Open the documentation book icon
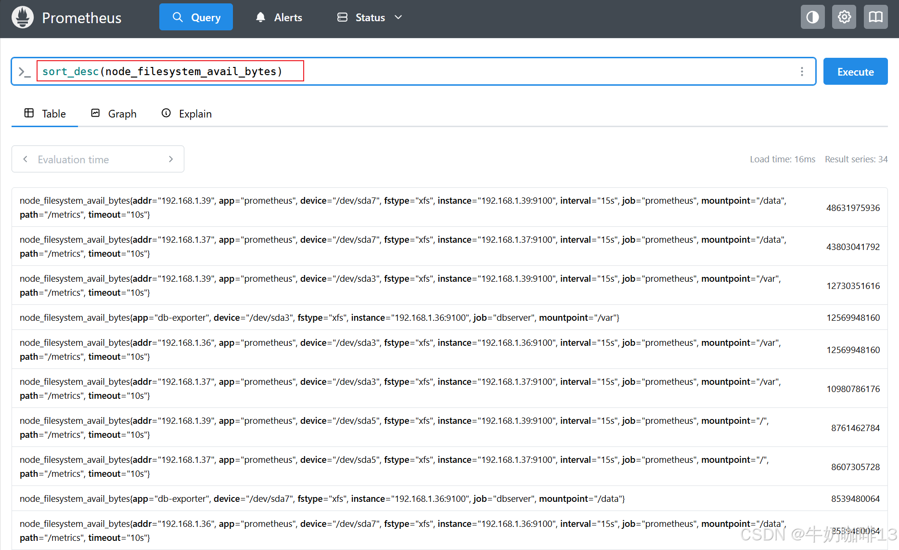 coord(875,17)
